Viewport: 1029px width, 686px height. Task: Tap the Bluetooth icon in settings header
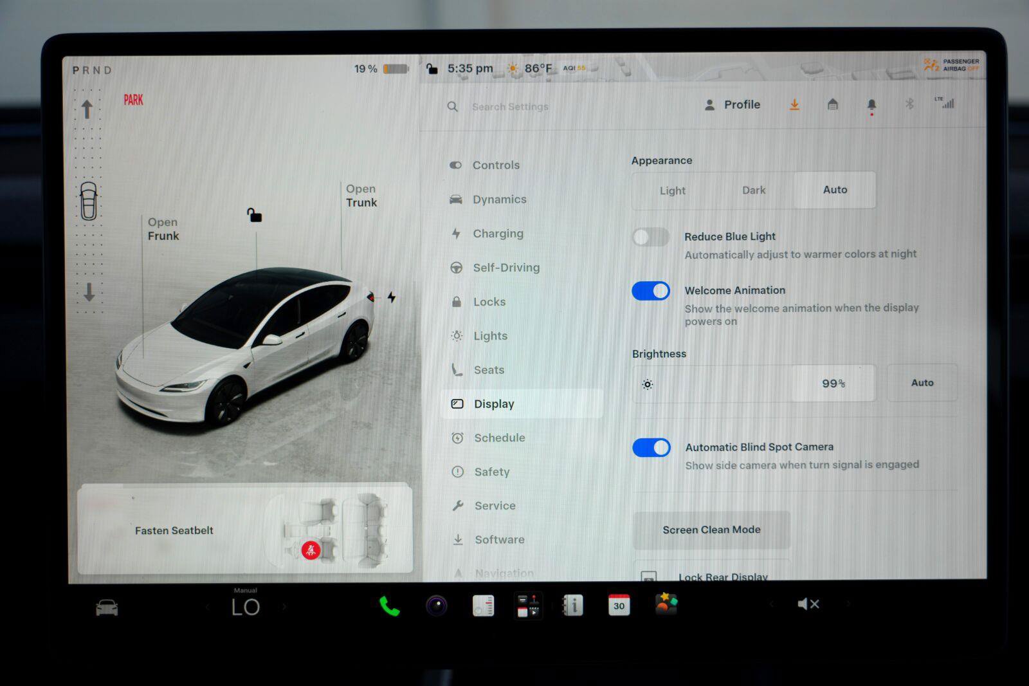(909, 104)
